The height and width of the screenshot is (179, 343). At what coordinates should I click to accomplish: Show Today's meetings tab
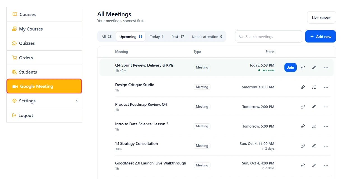pos(157,37)
